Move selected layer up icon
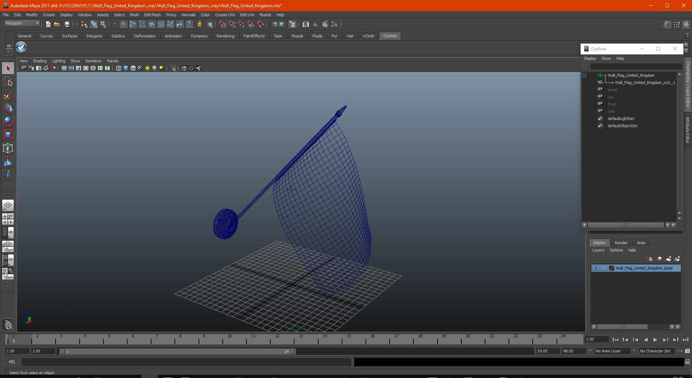 tap(650, 259)
